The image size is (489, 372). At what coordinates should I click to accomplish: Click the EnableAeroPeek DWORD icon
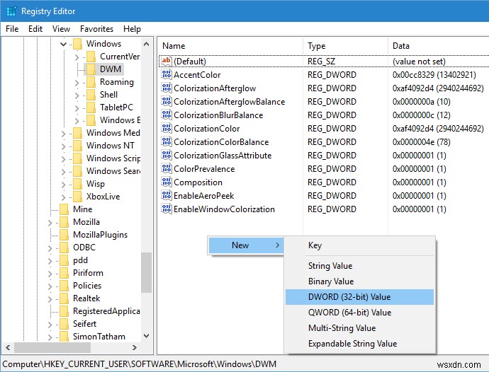point(167,195)
